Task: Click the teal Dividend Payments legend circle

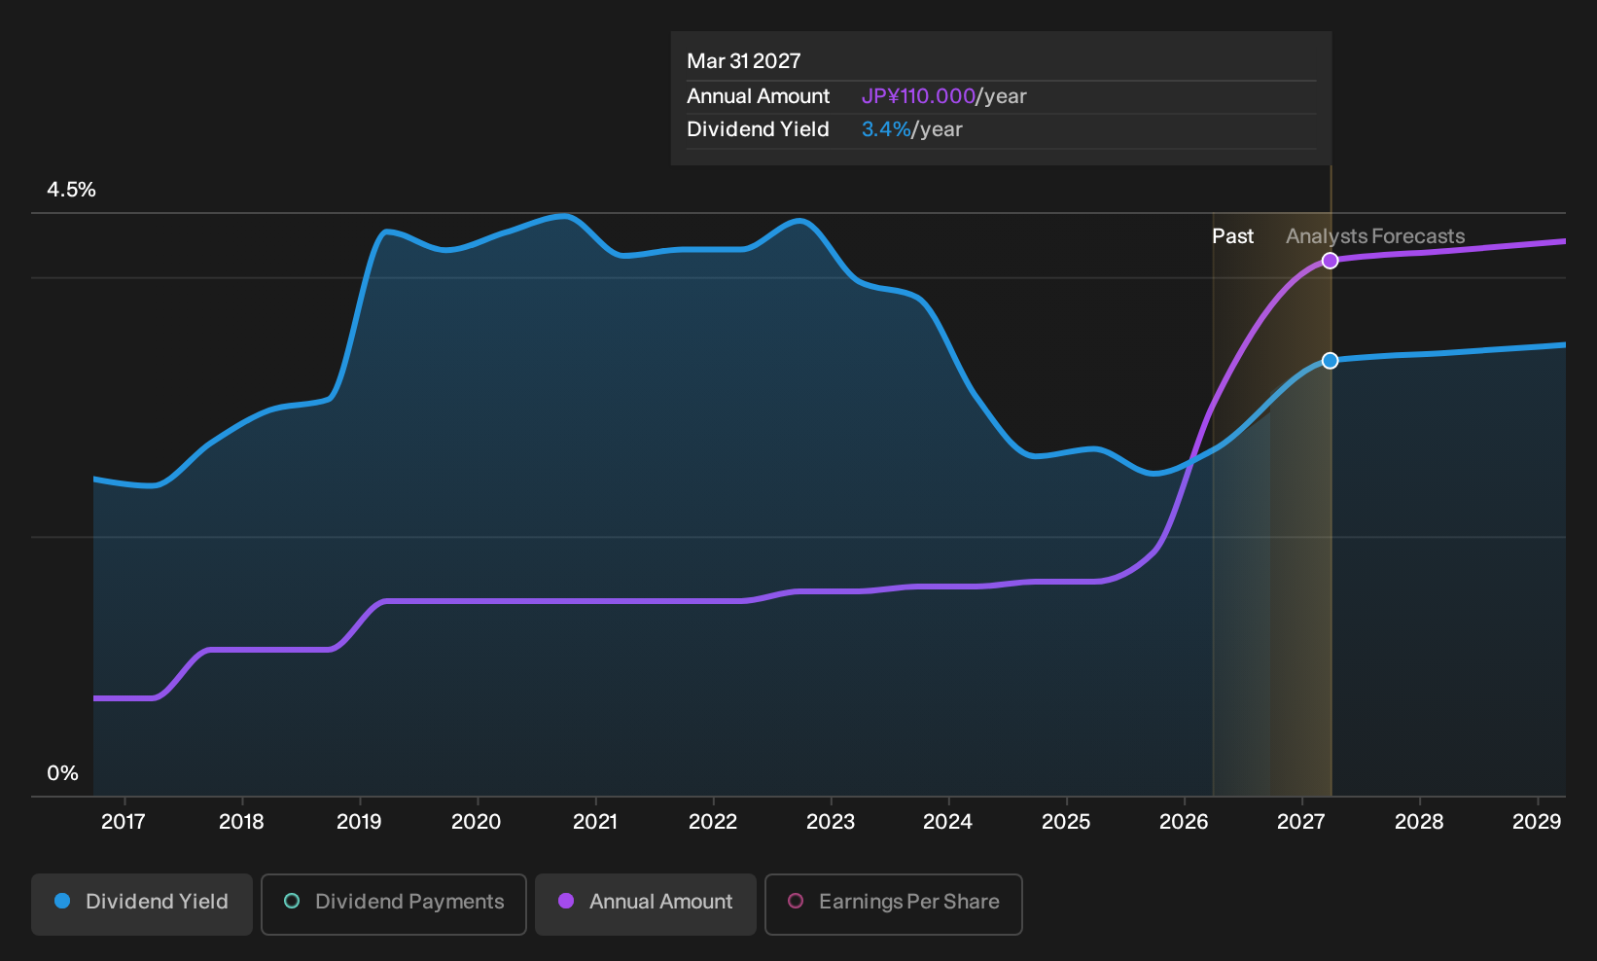Action: 292,901
